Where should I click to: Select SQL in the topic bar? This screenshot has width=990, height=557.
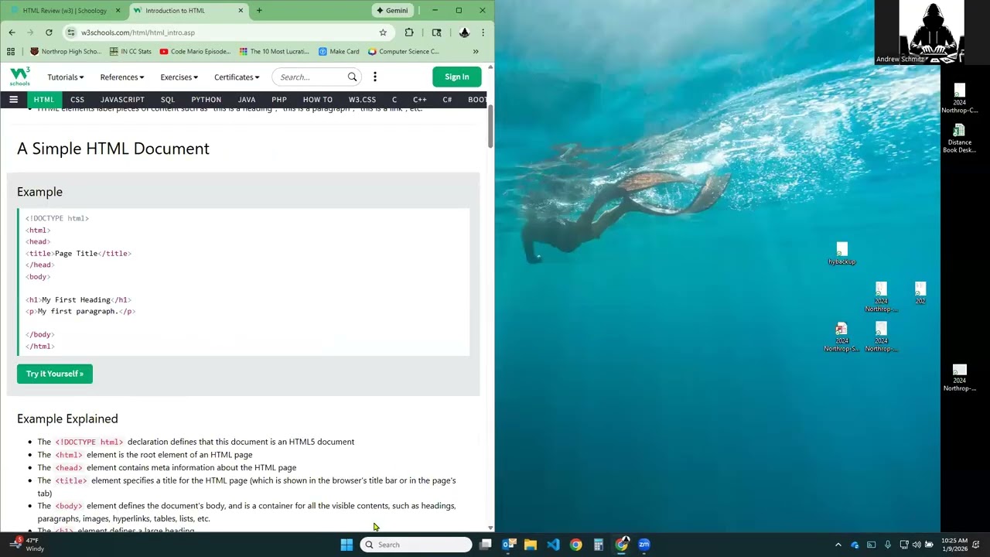coord(168,100)
